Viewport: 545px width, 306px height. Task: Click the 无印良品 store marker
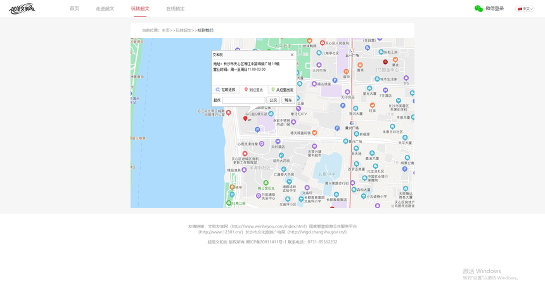[347, 92]
